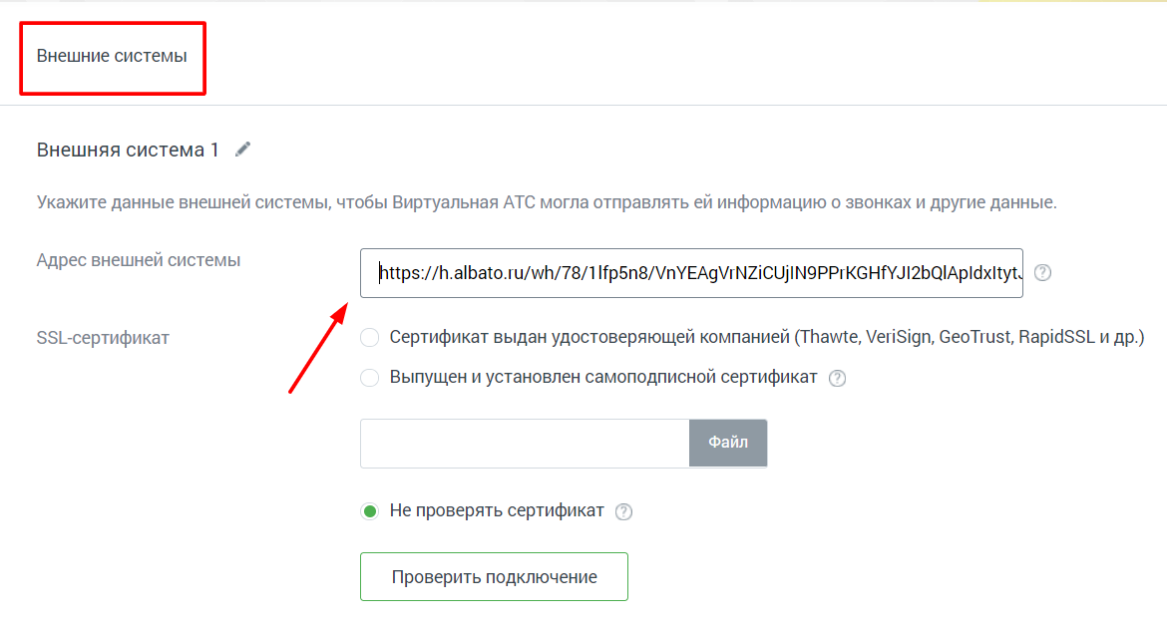
Task: Click the Внешняя система 1 heading text
Action: click(x=128, y=151)
